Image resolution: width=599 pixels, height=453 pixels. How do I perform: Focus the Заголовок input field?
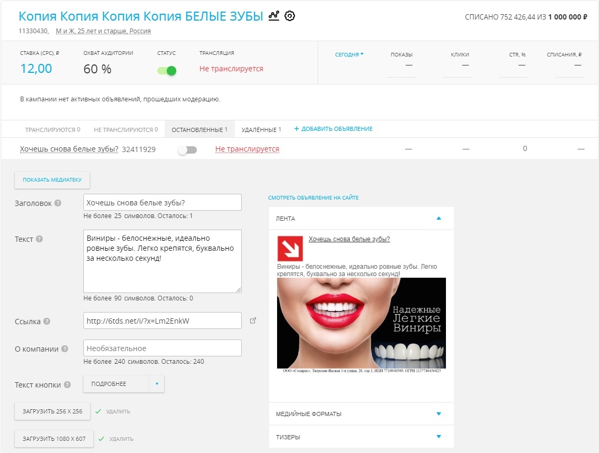[163, 202]
